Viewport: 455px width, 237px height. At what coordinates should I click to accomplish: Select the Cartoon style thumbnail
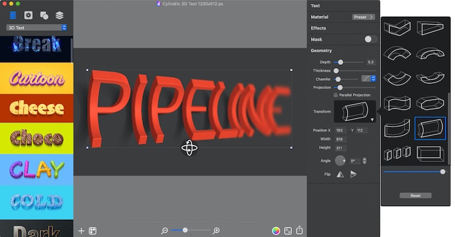37,78
